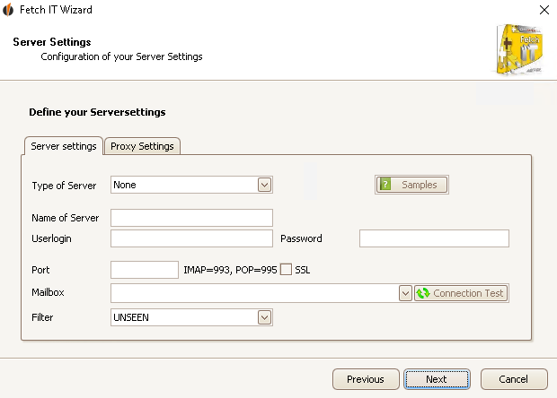Run the Connection Test
Screen dimensions: 557x398
(x=461, y=293)
